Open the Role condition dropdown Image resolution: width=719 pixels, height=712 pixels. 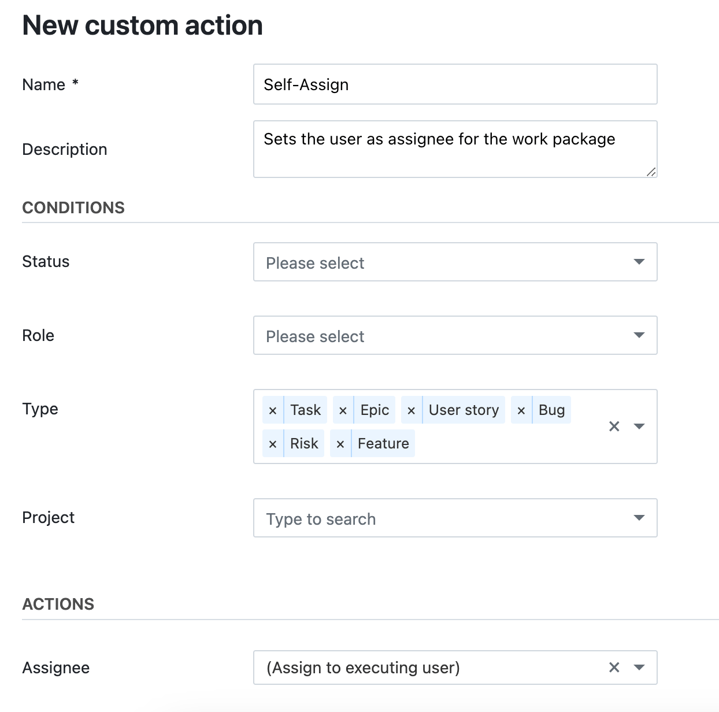point(639,335)
